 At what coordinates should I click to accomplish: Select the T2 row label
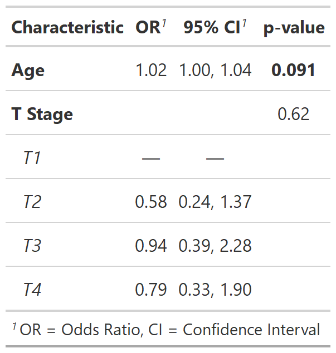[x=32, y=202]
